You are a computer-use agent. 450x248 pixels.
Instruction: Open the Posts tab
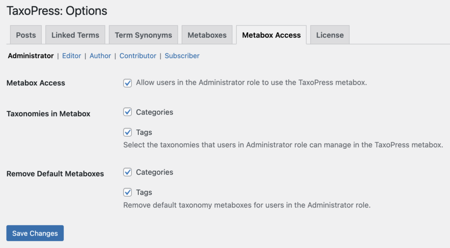tap(26, 35)
